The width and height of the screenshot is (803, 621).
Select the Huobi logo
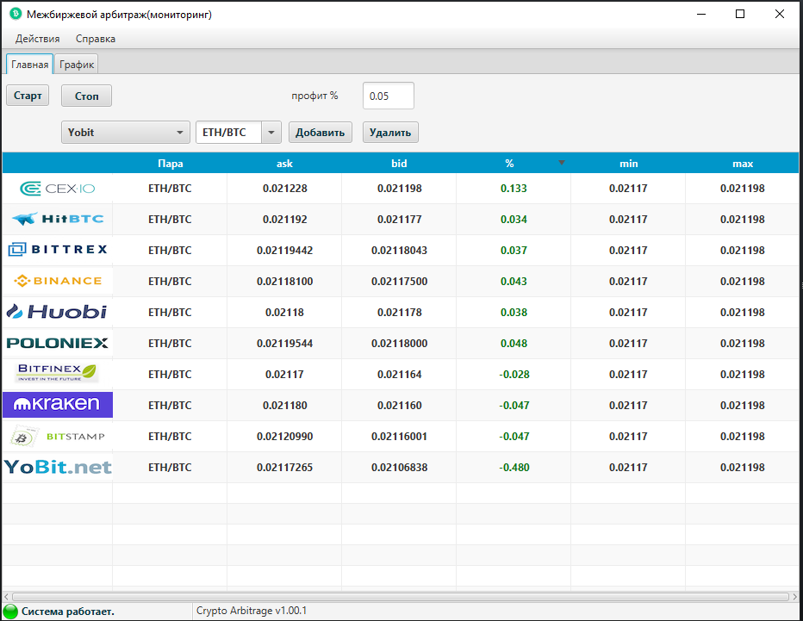point(58,312)
